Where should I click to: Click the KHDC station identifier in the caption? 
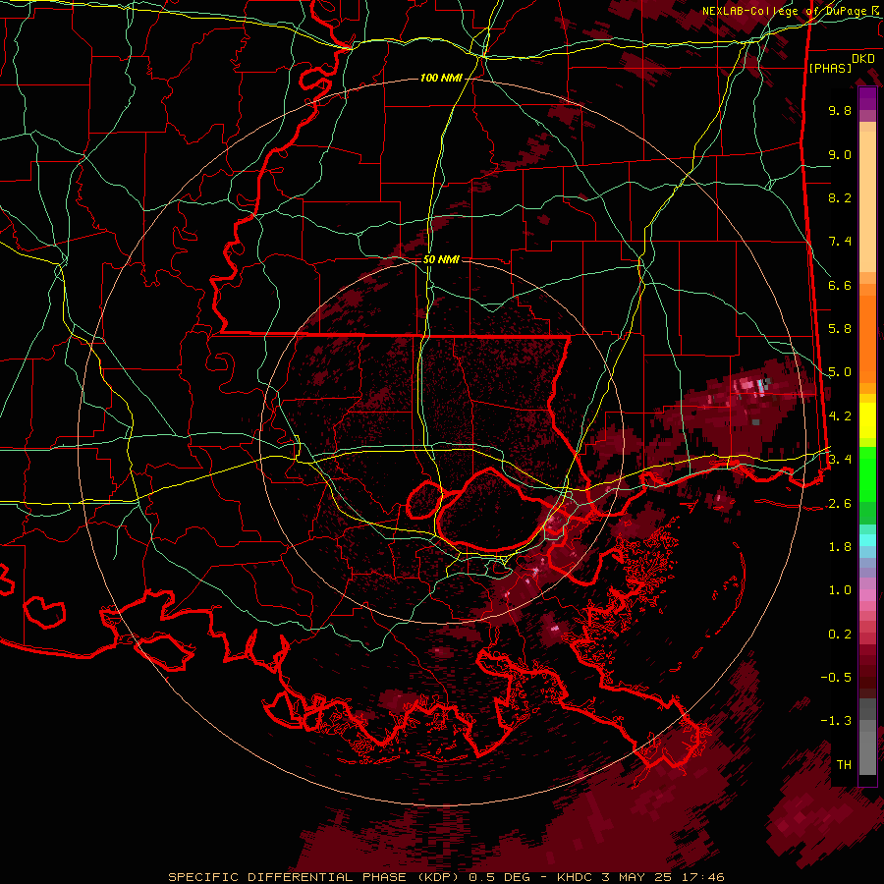click(x=573, y=877)
